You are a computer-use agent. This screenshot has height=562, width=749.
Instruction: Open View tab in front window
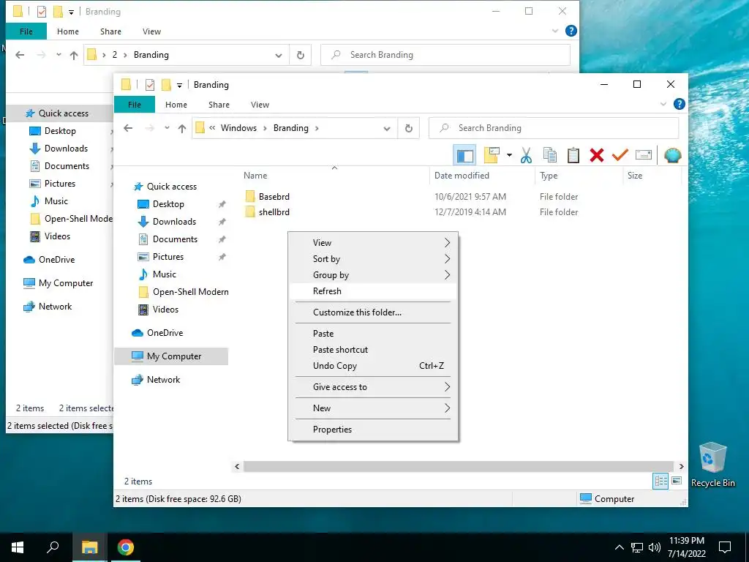click(x=260, y=105)
